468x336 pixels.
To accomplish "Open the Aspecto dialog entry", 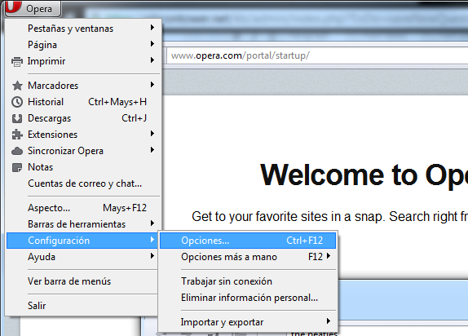I will (84, 208).
